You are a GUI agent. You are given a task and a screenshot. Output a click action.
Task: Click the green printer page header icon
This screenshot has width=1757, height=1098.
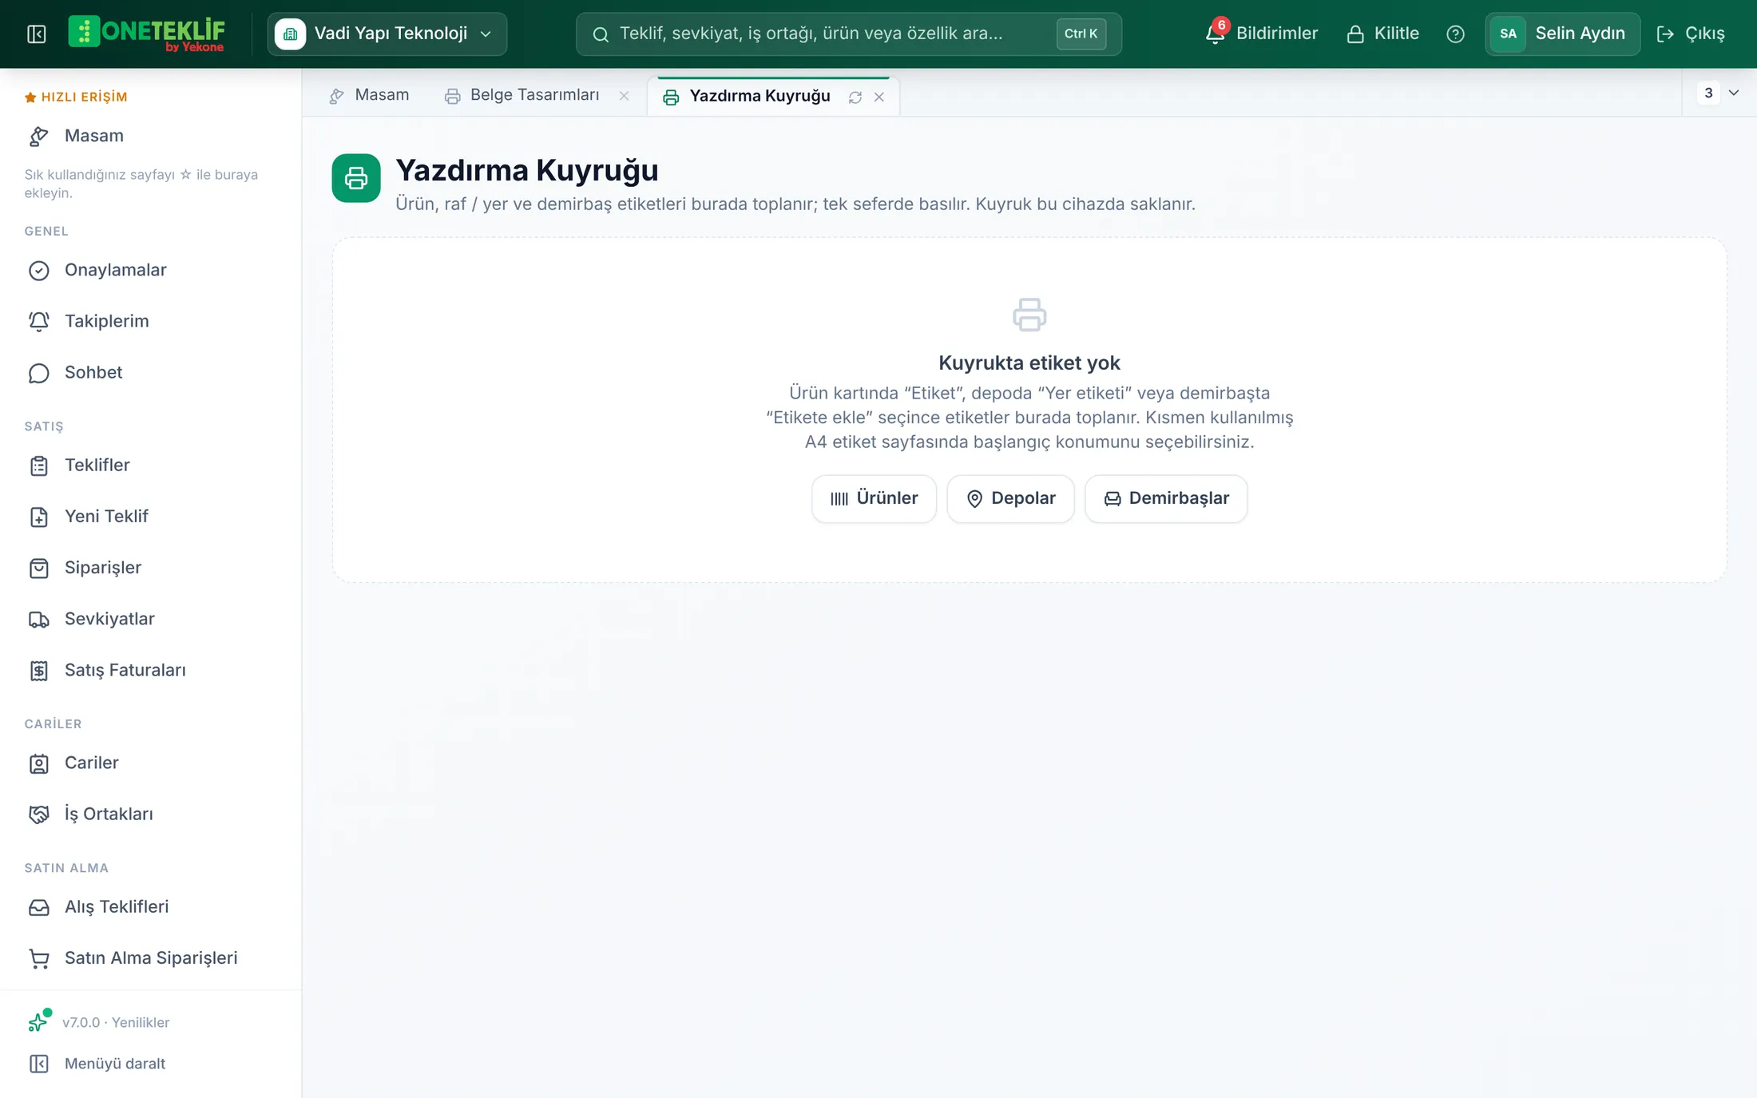(x=356, y=178)
